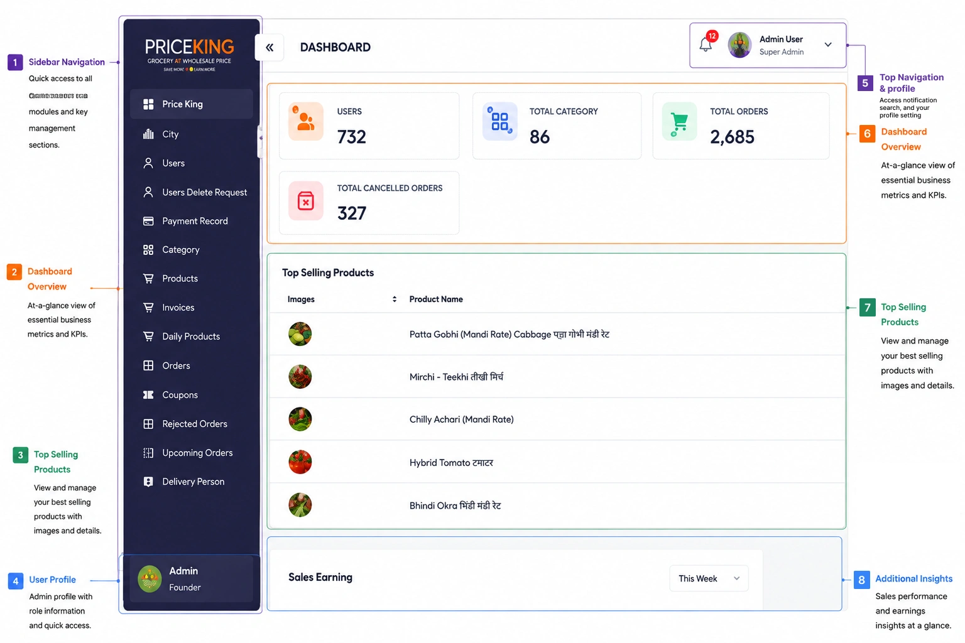Collapse sidebar with double-chevron button
965x643 pixels.
tap(270, 47)
